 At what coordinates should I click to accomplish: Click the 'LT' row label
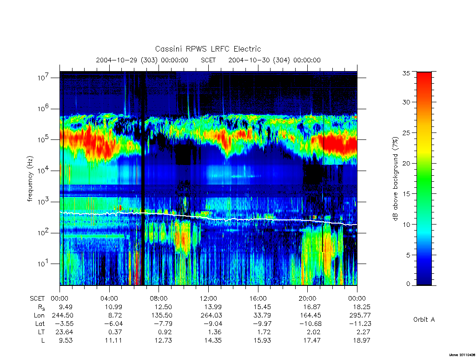click(41, 332)
